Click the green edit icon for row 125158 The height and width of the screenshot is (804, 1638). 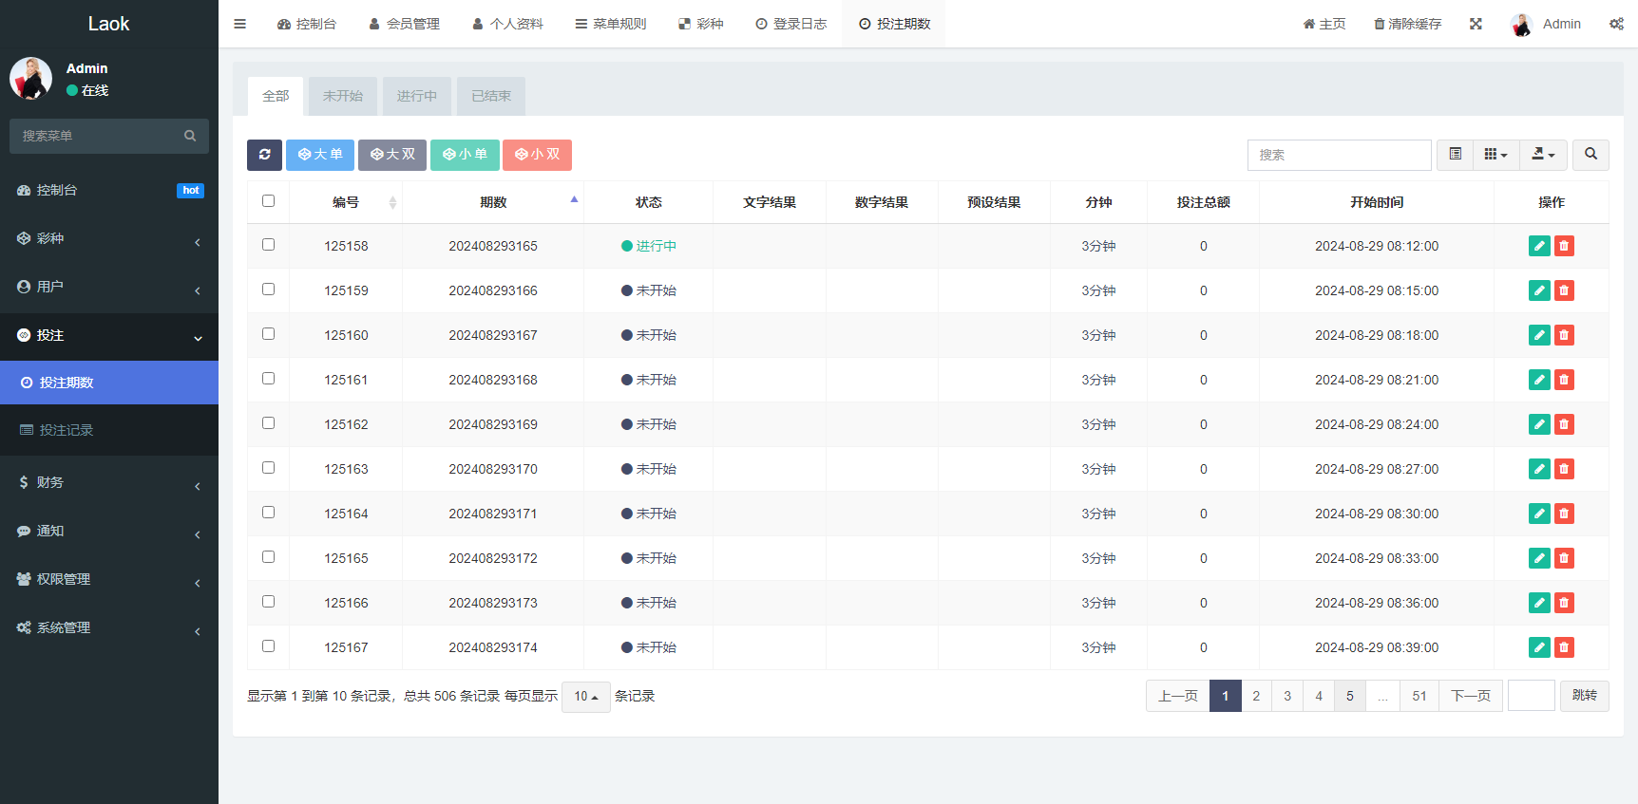1539,246
